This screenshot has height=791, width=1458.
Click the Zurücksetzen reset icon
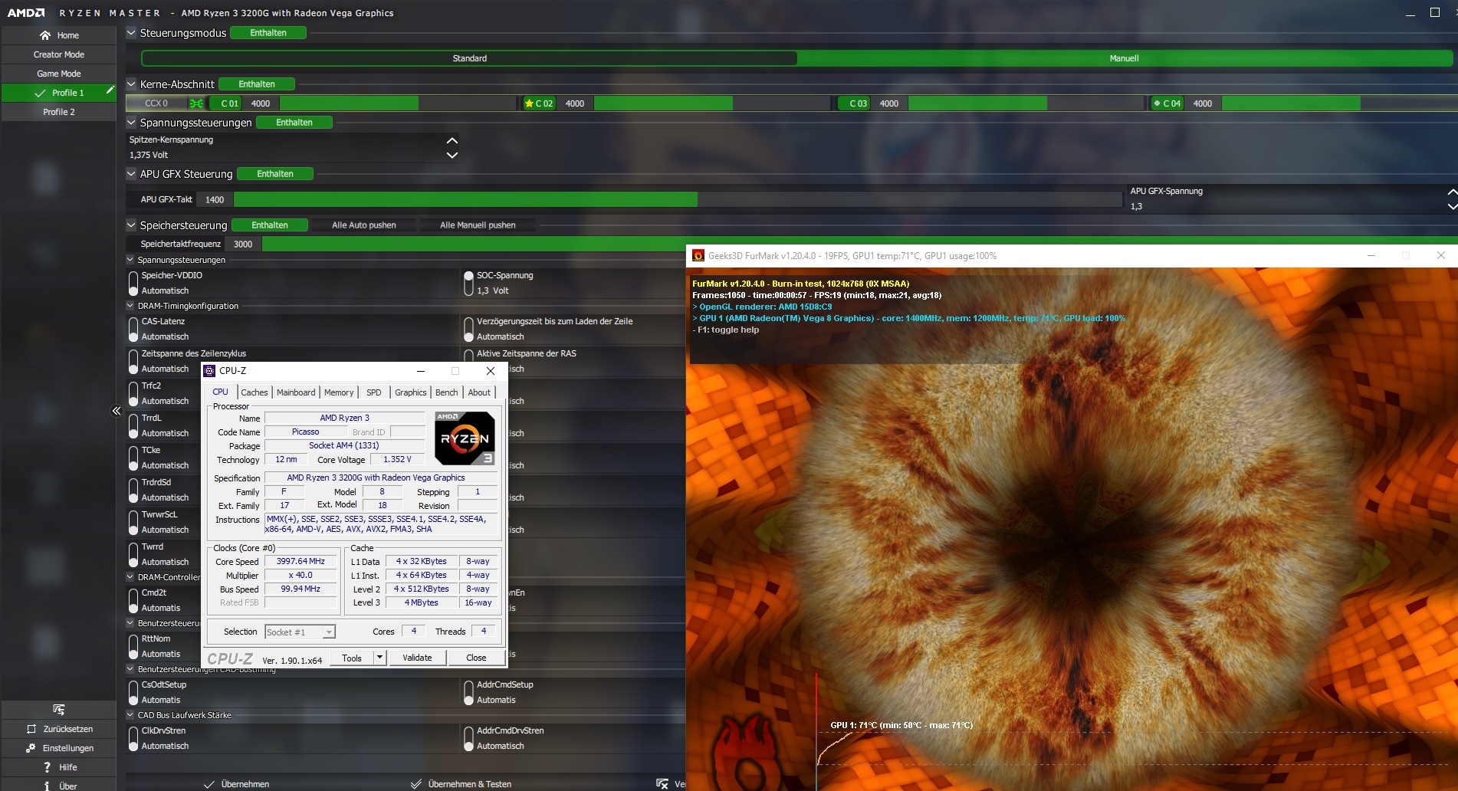[31, 729]
